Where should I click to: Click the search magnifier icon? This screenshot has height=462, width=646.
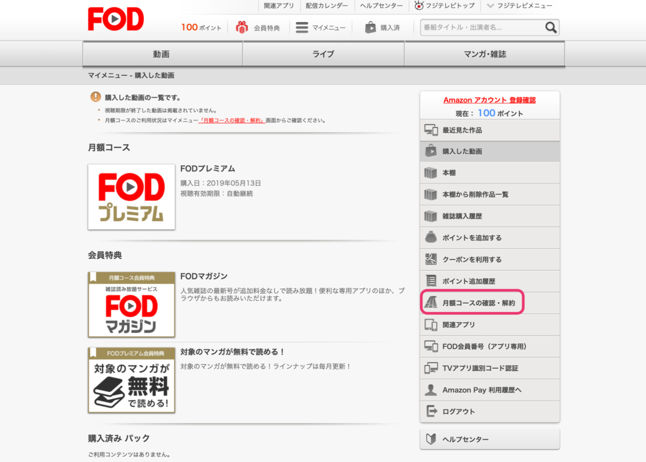click(551, 27)
